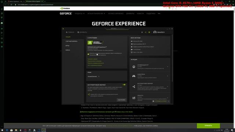Screen dimensions: 235x132
Task: Select the Shield settings section
Action: click(68, 50)
